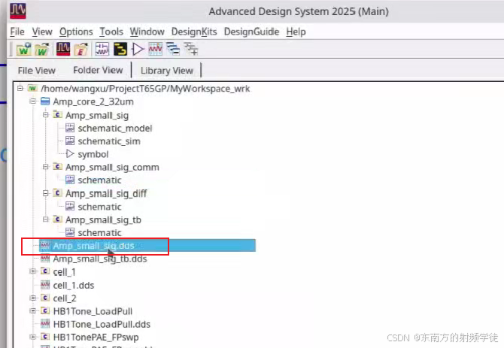This screenshot has width=504, height=348.
Task: Click the red ADS waveform toolbar icon
Action: (63, 49)
